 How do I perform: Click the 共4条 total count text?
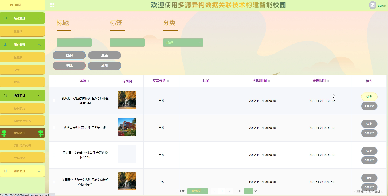(x=180, y=191)
